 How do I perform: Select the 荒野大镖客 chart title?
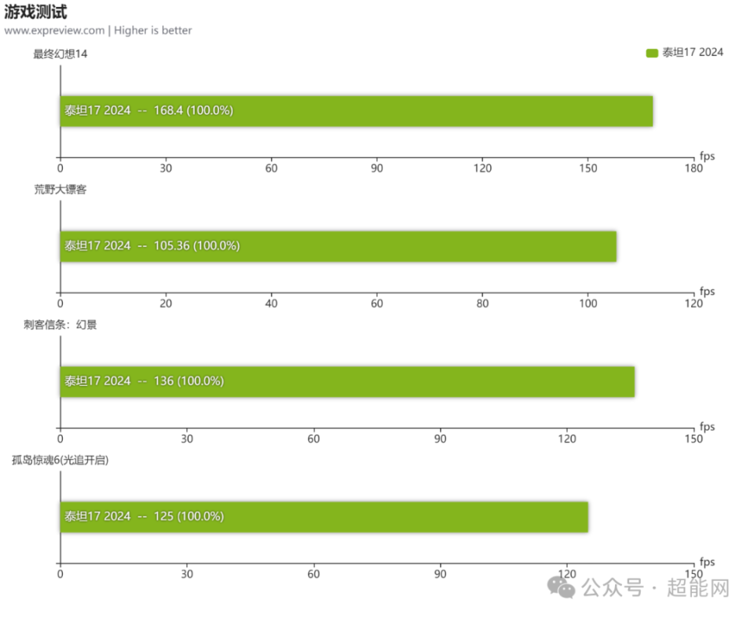(60, 189)
